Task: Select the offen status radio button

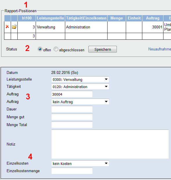Action: [40, 49]
